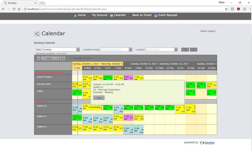
Task: Expand the Location Group dropdown arrow
Action: pyautogui.click(x=130, y=50)
